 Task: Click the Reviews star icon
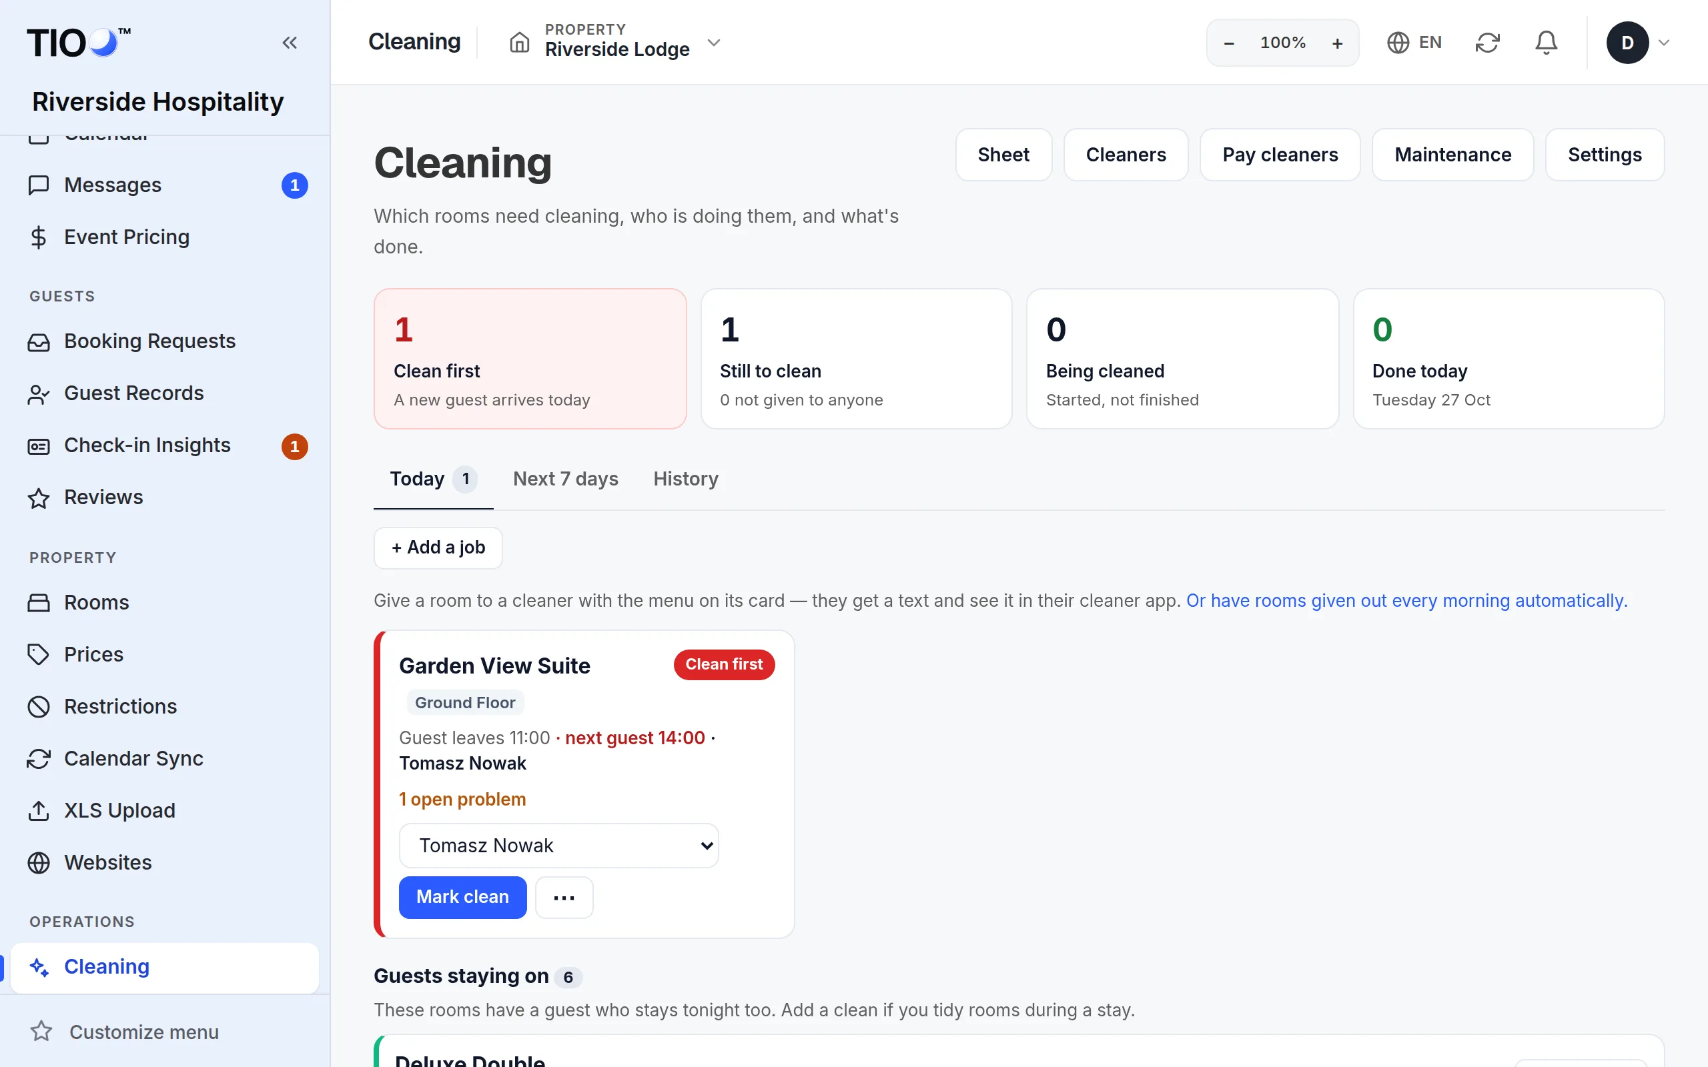(39, 498)
